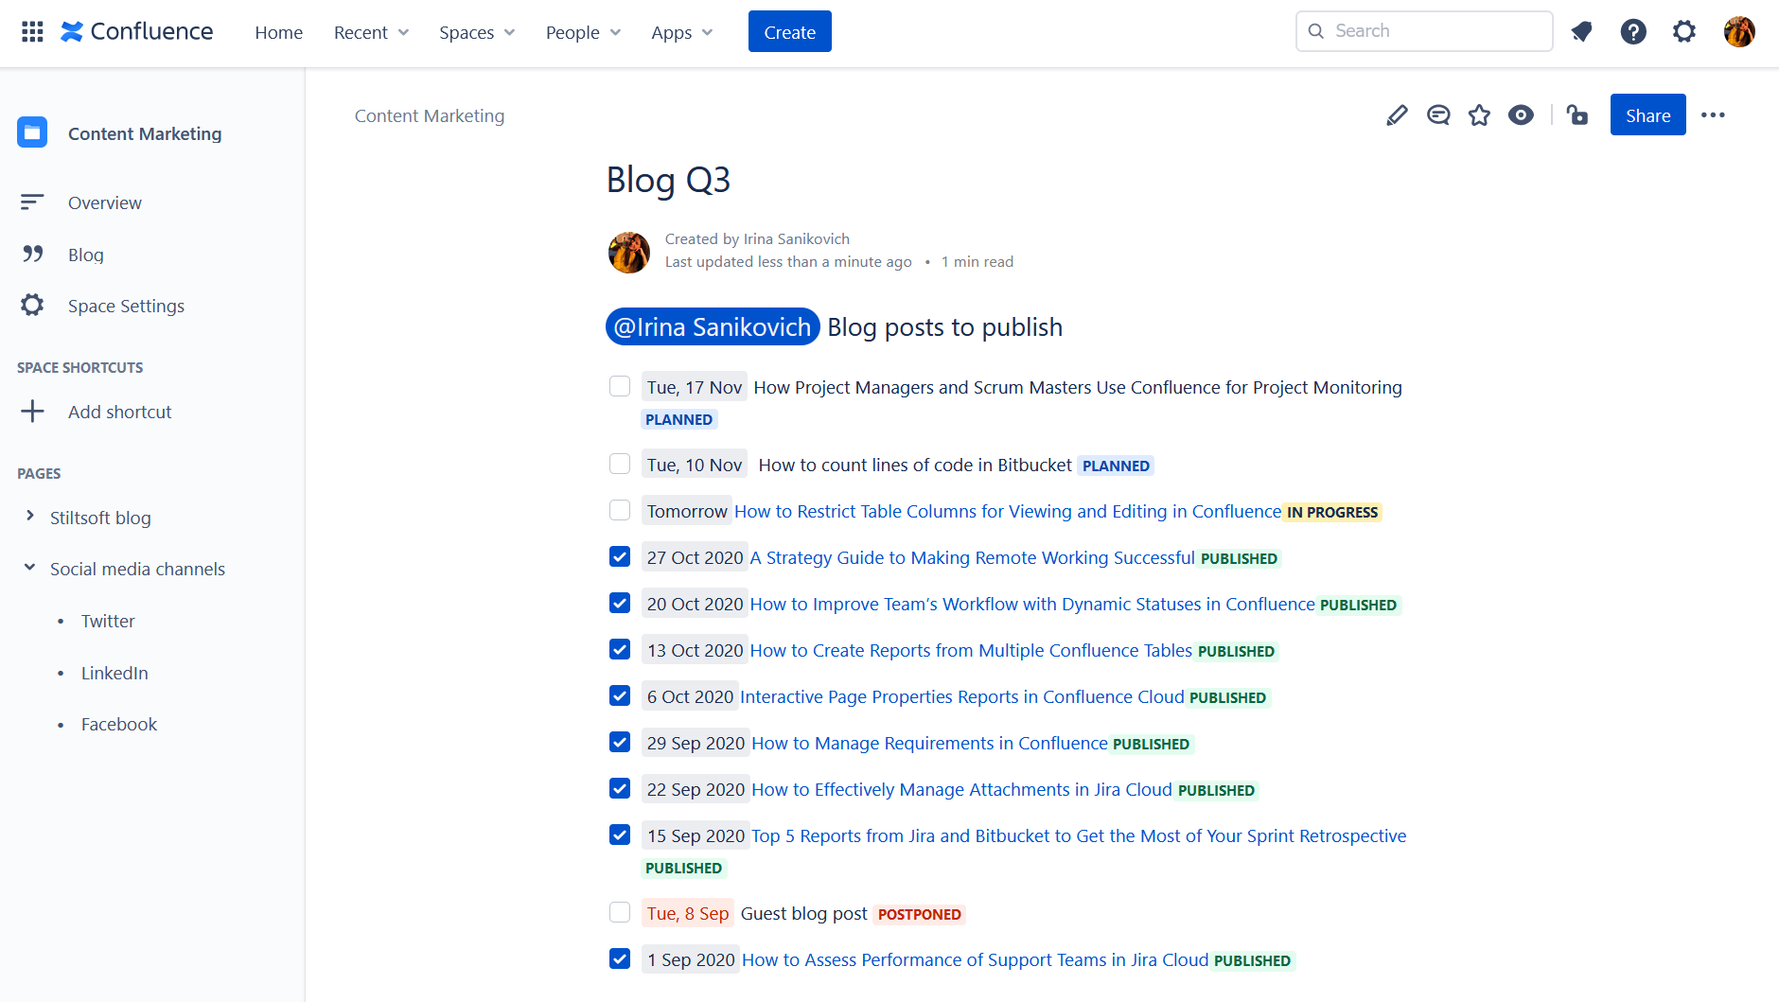Uncheck the 6 Oct 2020 task checkbox
1779x1002 pixels.
[x=620, y=695]
